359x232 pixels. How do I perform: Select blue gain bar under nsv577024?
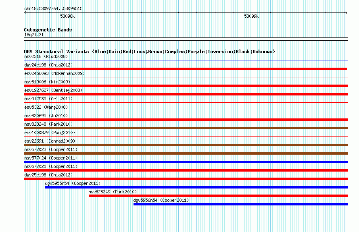(186, 162)
